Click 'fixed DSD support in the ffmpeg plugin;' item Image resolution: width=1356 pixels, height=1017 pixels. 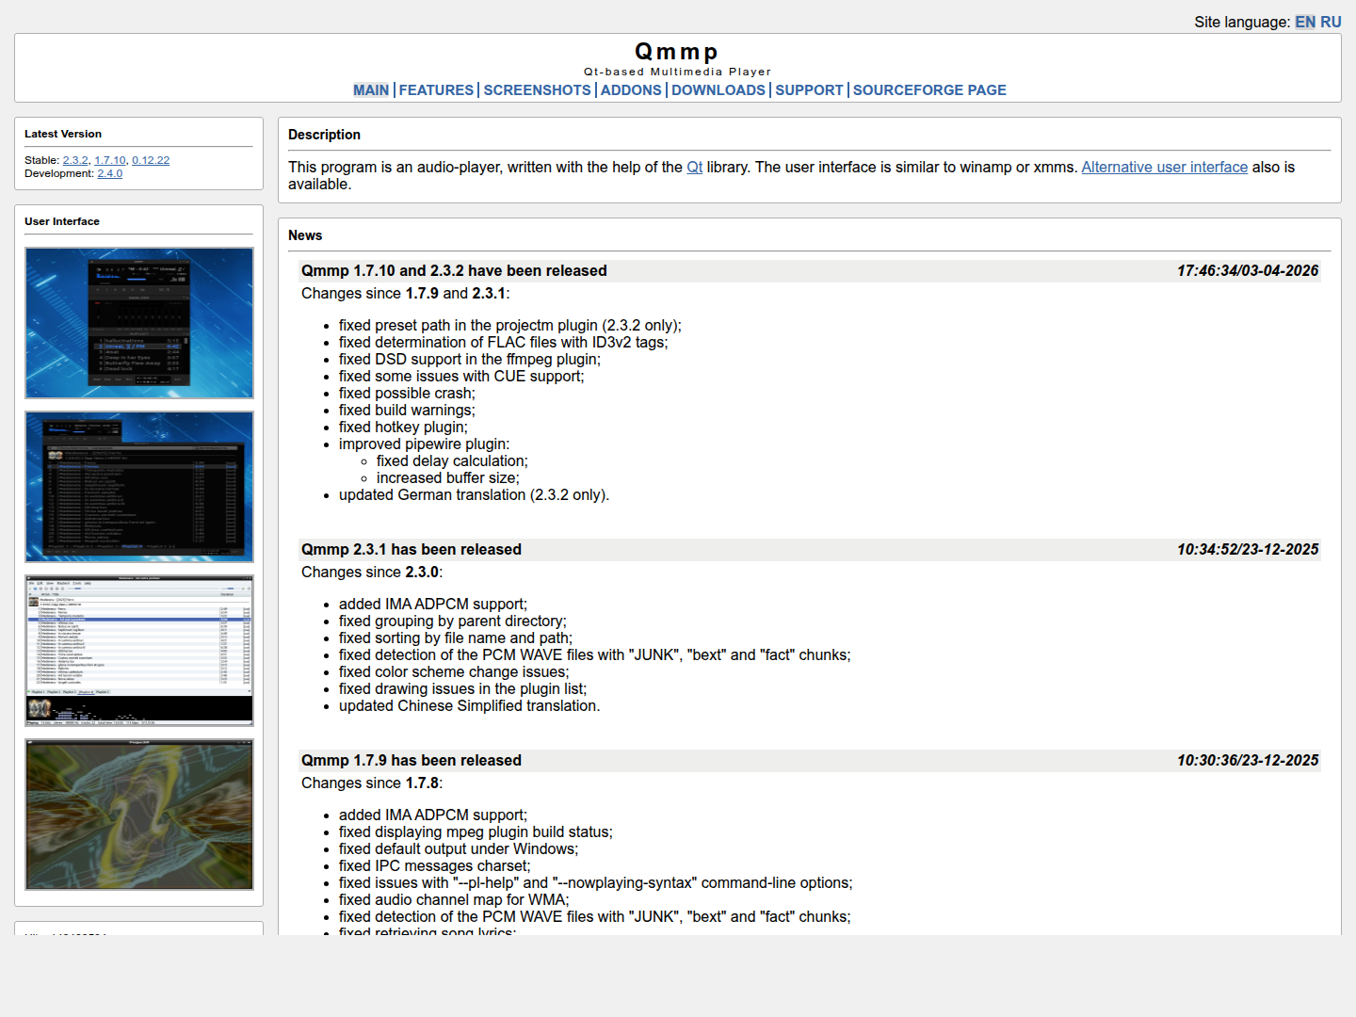point(470,360)
